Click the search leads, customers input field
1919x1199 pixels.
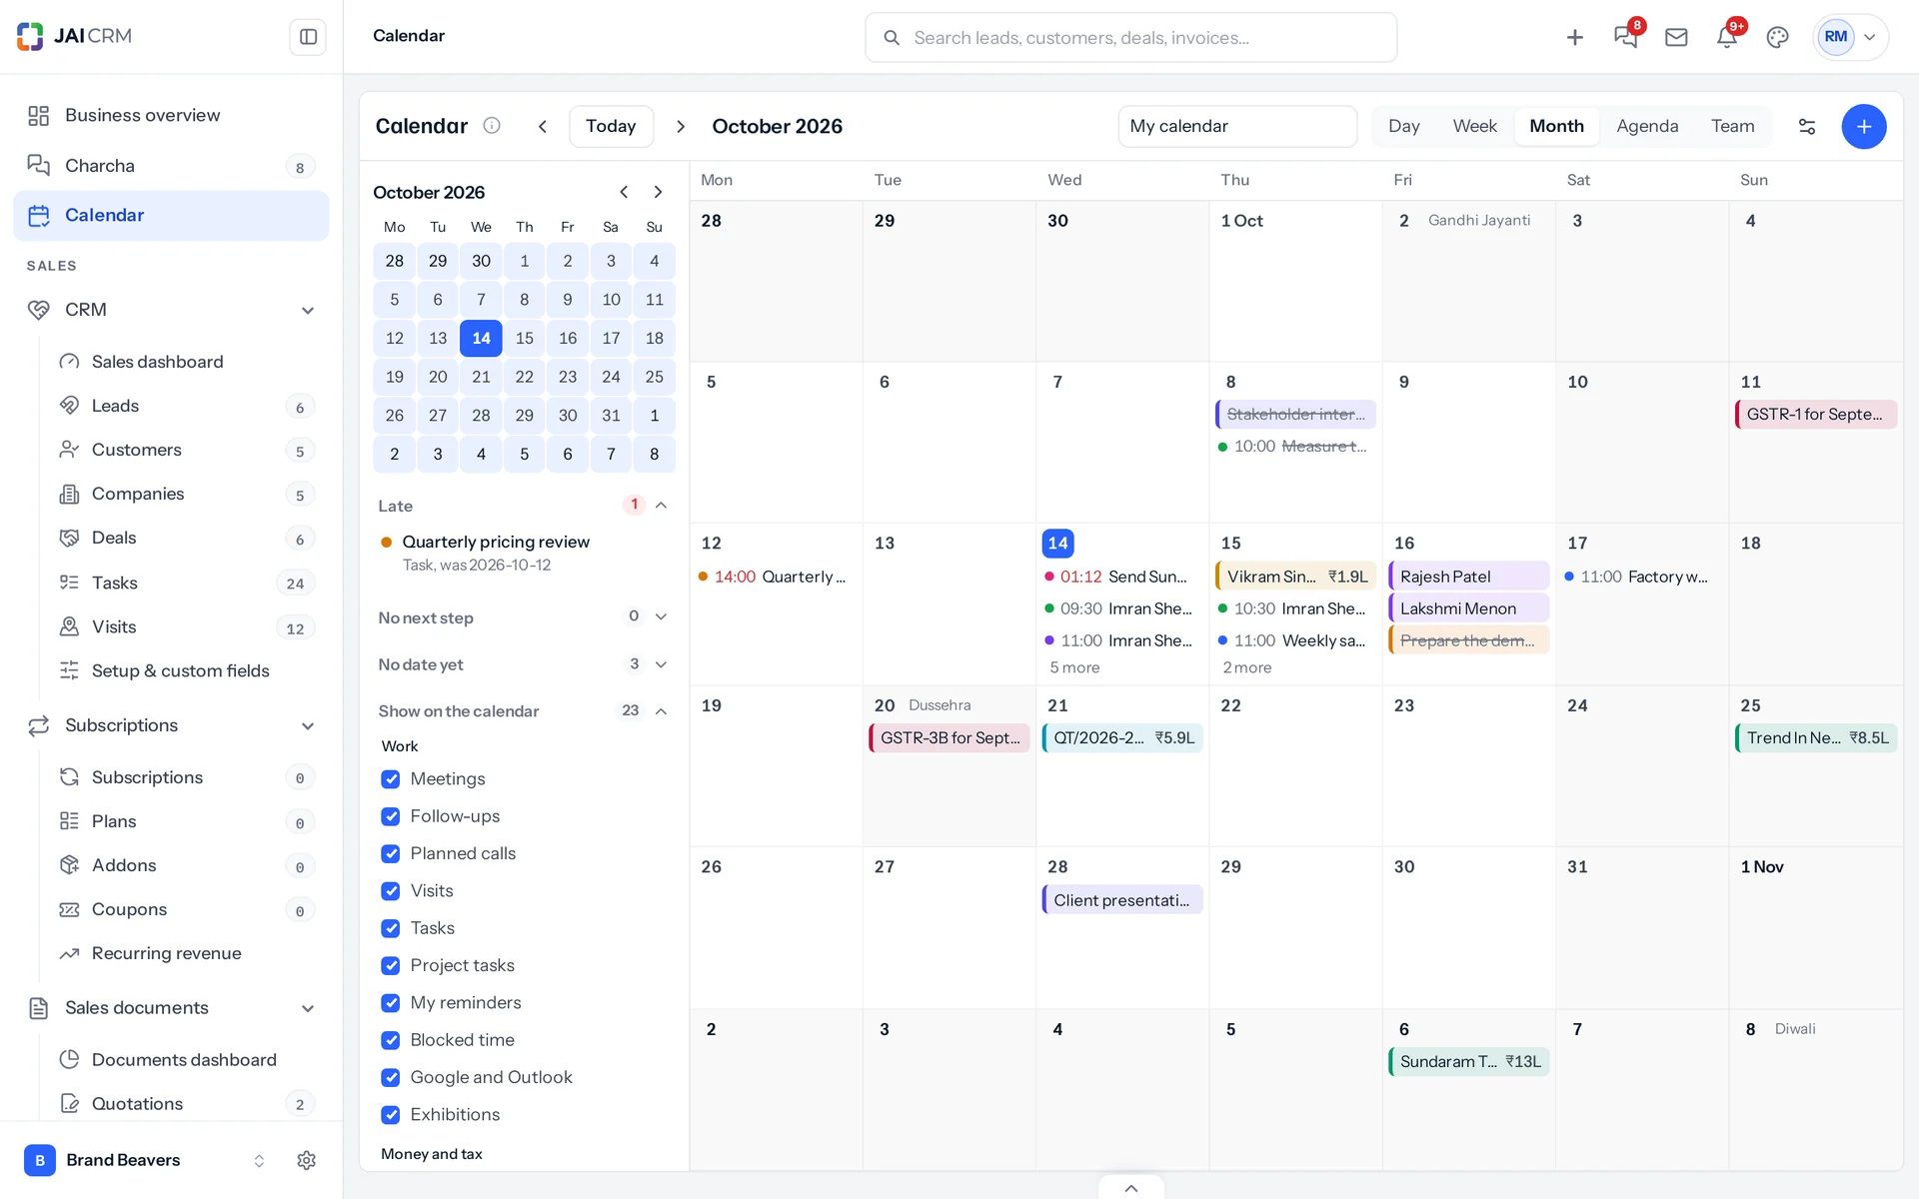[x=1130, y=37]
